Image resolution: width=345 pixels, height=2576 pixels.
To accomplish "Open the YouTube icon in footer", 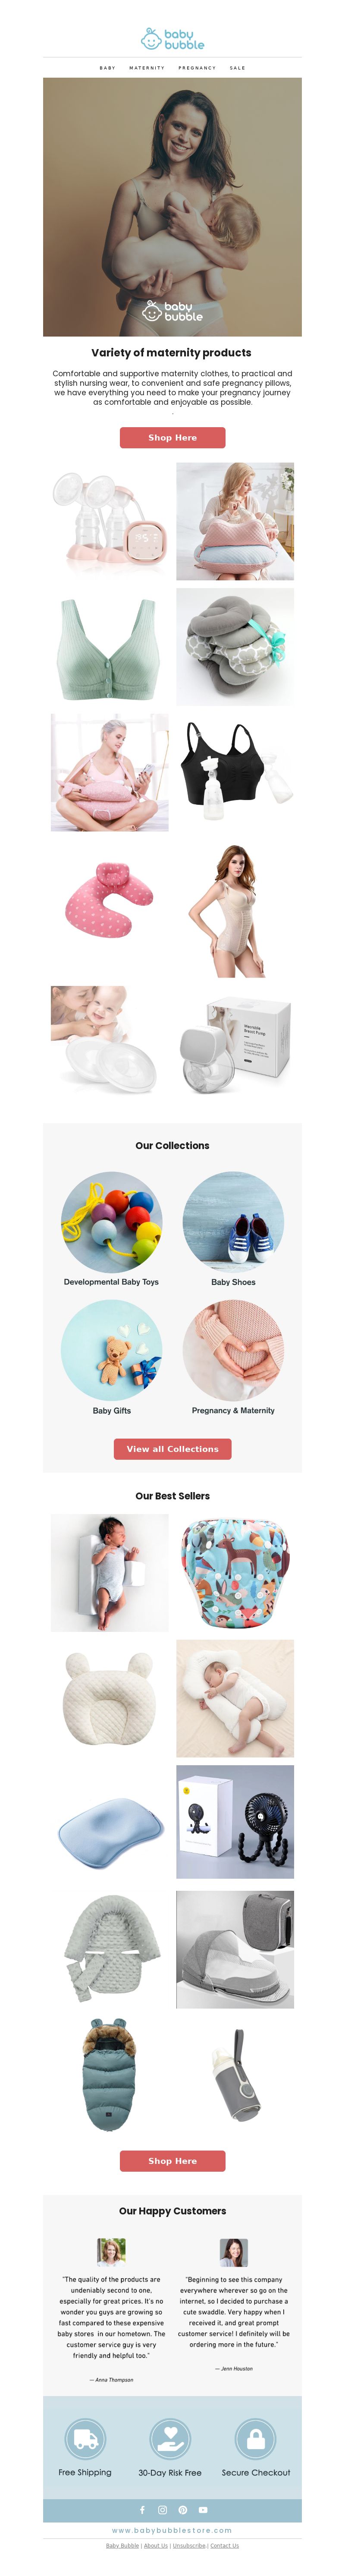I will [x=203, y=2509].
